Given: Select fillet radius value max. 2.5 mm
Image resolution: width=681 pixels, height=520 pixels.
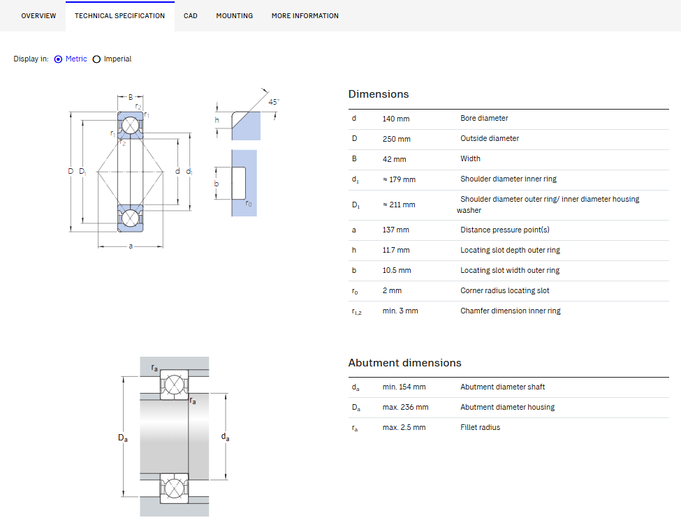Looking at the screenshot, I should coord(404,428).
